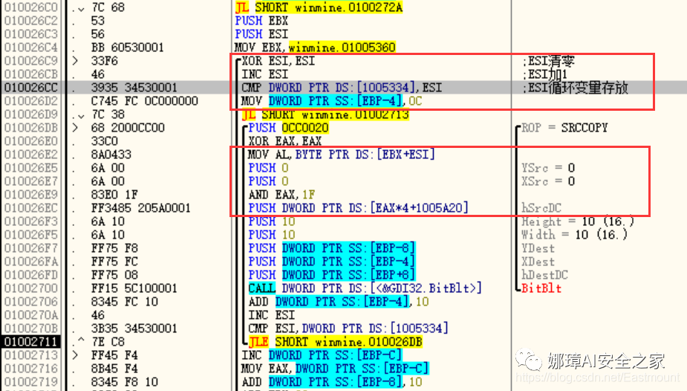Click jump-down marker beside 7C 68
The height and width of the screenshot is (391, 687).
pos(81,9)
